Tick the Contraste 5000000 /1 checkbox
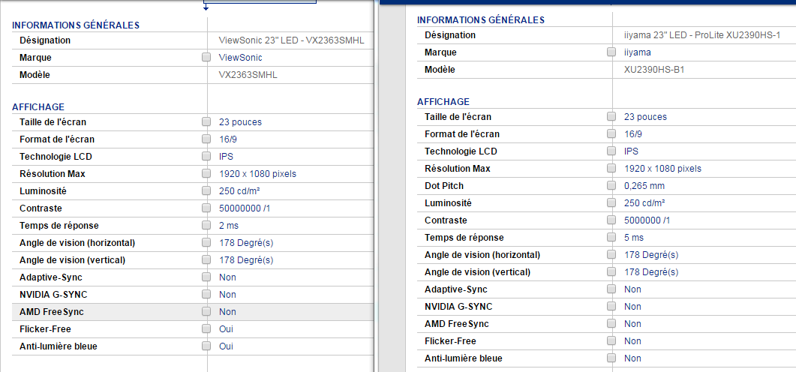This screenshot has height=372, width=796. pyautogui.click(x=611, y=220)
